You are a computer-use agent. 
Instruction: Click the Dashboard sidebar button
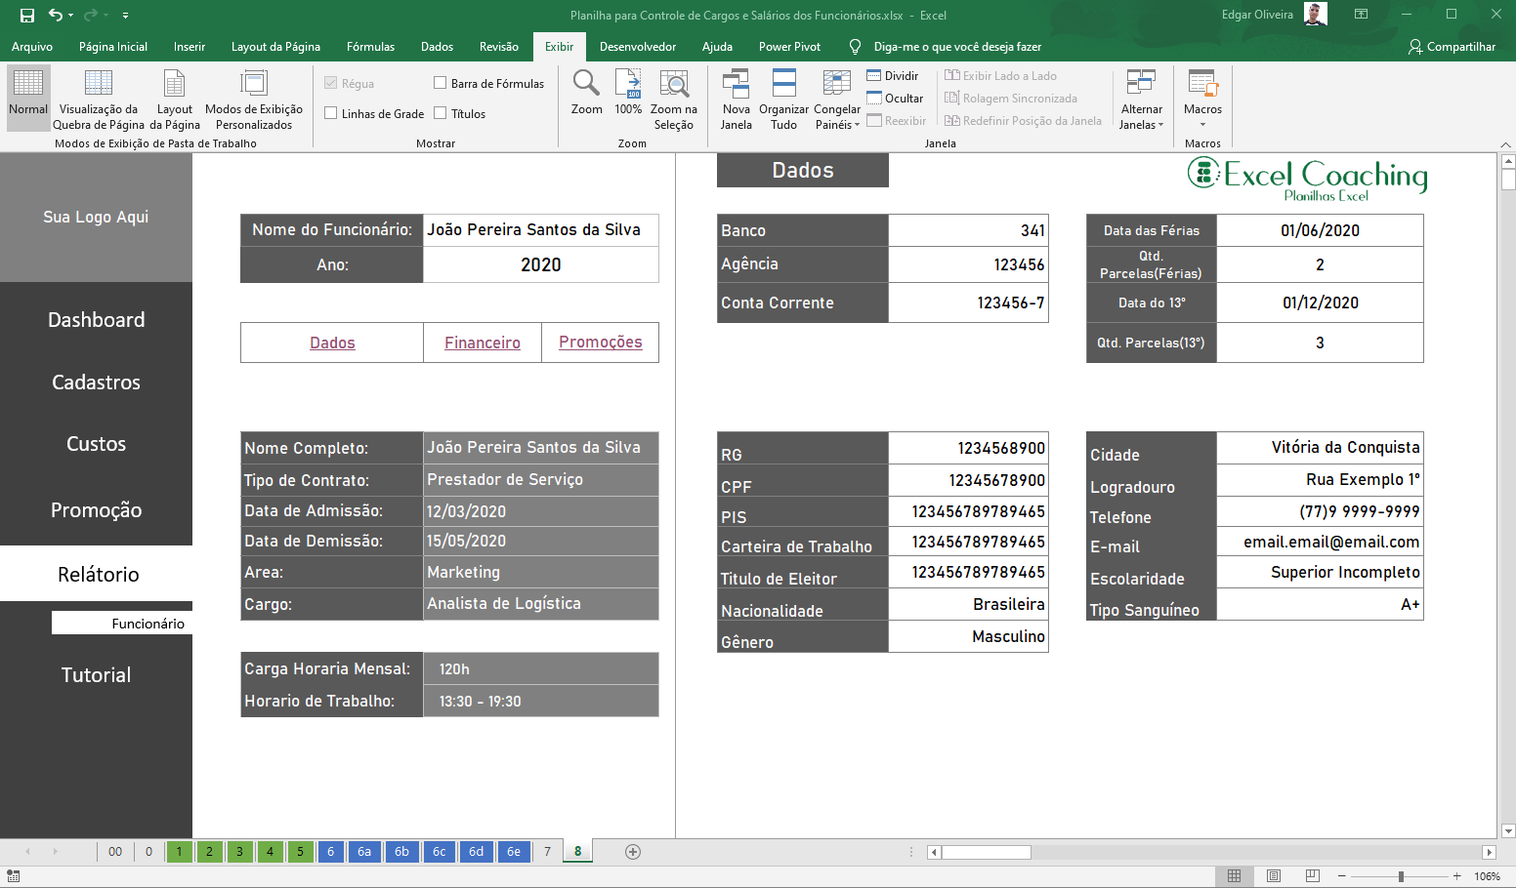click(x=96, y=320)
